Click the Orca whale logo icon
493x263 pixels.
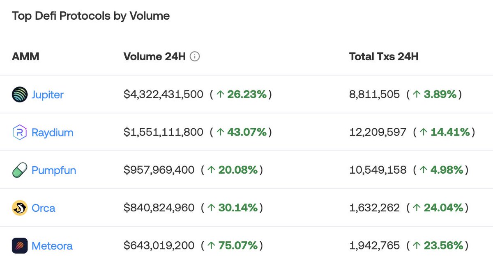point(20,208)
